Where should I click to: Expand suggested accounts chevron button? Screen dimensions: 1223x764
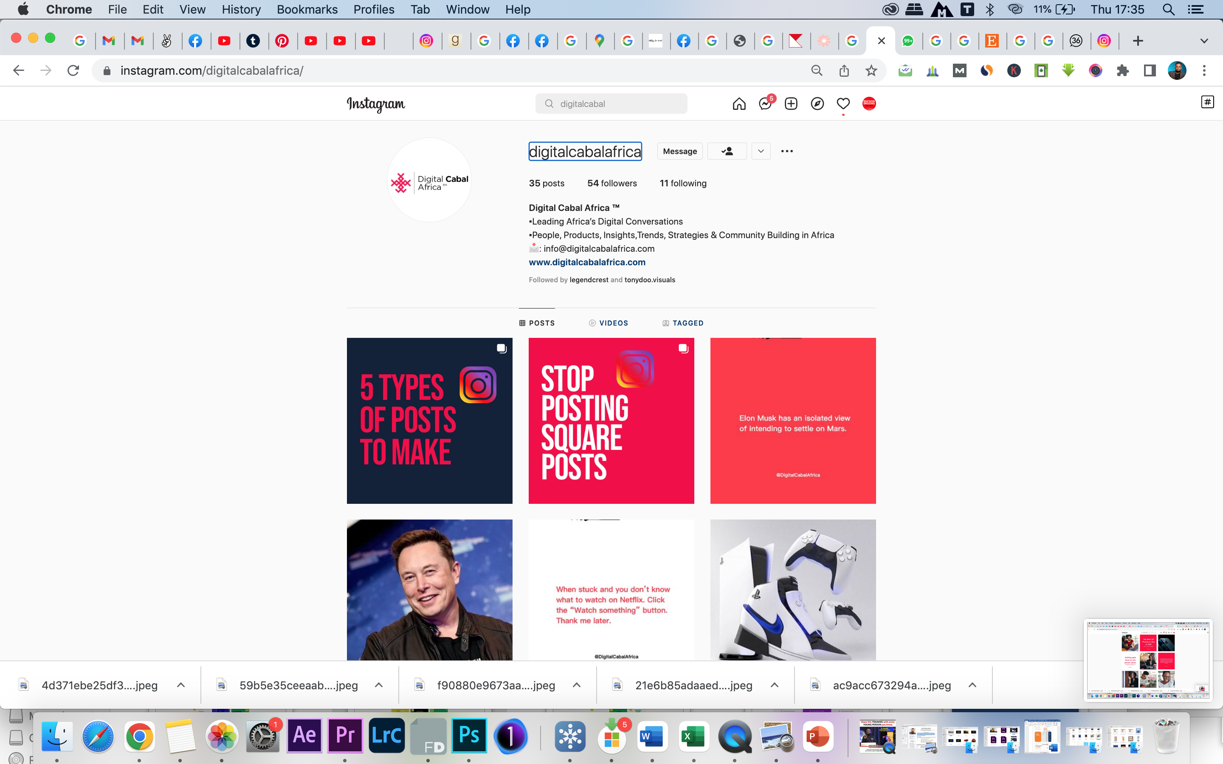tap(761, 151)
